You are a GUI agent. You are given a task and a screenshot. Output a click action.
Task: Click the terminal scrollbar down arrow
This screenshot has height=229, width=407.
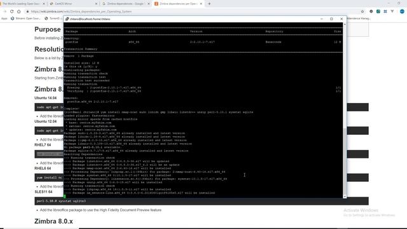click(x=345, y=197)
